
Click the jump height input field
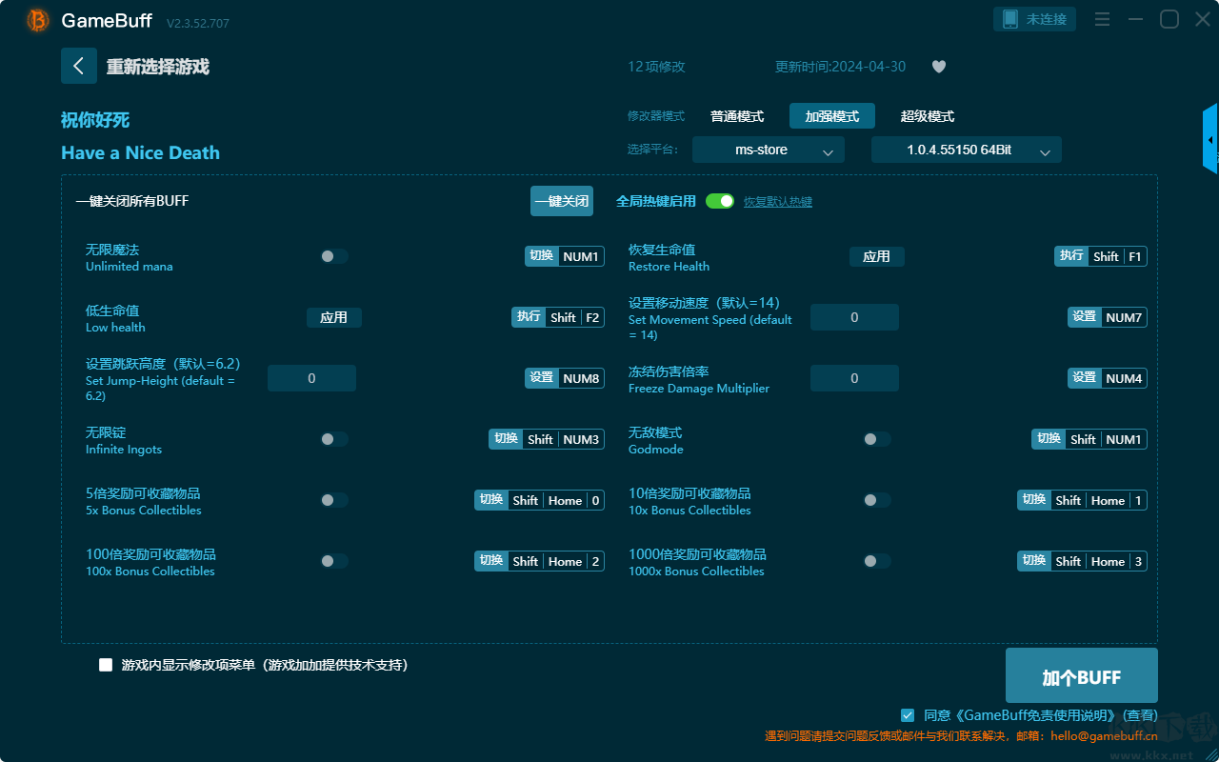click(x=311, y=378)
